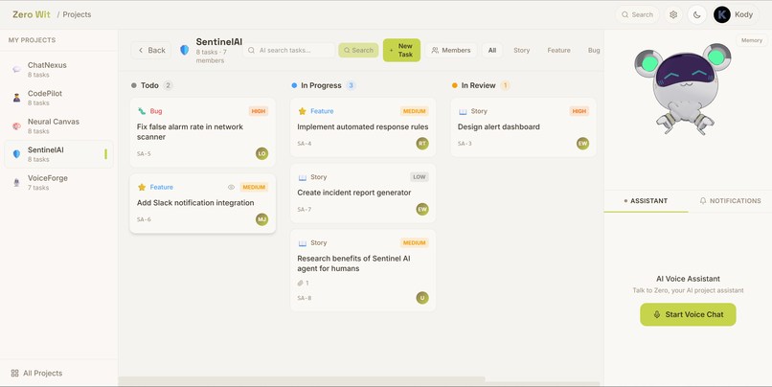
Task: Open Create incident report generator card
Action: 363,193
